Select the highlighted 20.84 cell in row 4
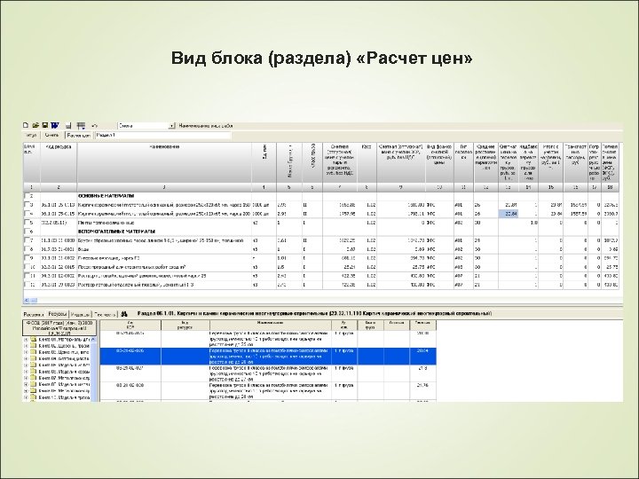Viewport: 639px width, 479px height. 509,214
